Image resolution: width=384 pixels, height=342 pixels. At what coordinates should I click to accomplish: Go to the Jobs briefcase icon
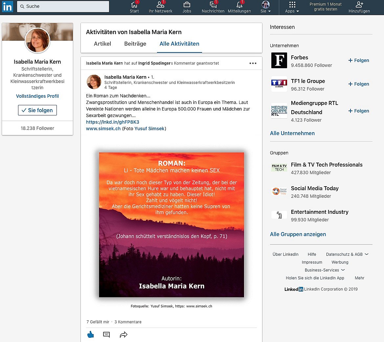pyautogui.click(x=187, y=5)
